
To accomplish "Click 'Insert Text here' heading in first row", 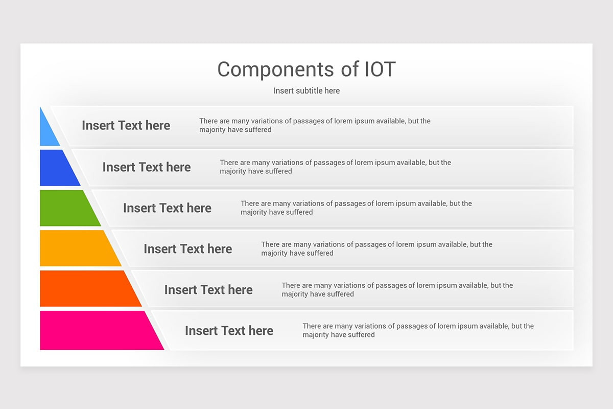I will point(126,125).
